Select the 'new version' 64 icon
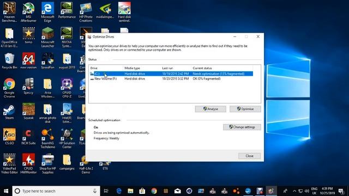The width and height of the screenshot is (349, 196). point(28,61)
